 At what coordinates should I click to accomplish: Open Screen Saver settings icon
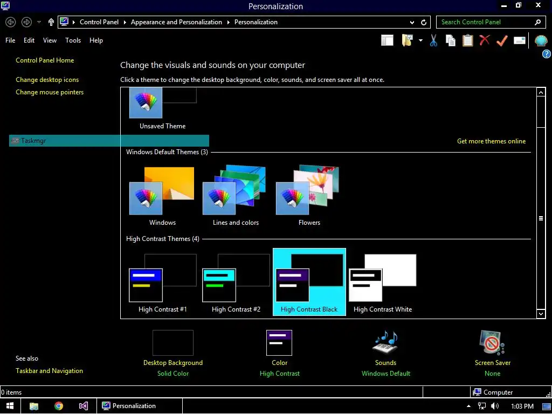[x=493, y=342]
